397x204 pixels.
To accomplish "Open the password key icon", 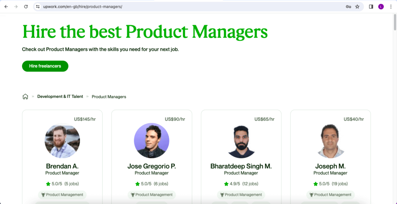I will (348, 7).
